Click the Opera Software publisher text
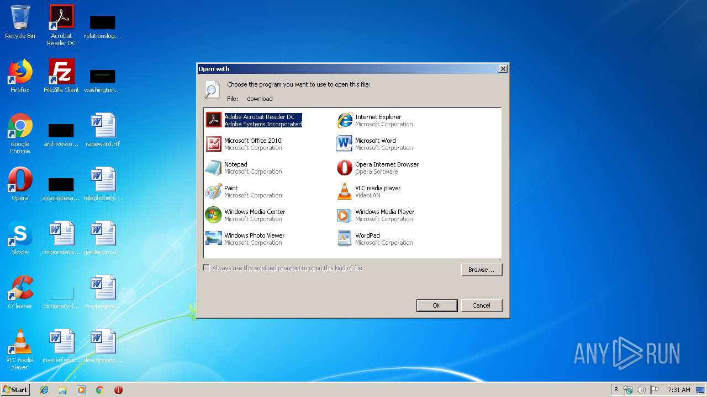707x397 pixels. pos(376,171)
